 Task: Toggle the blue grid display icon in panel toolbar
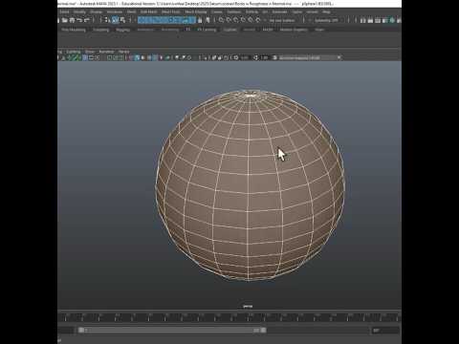tap(85, 57)
